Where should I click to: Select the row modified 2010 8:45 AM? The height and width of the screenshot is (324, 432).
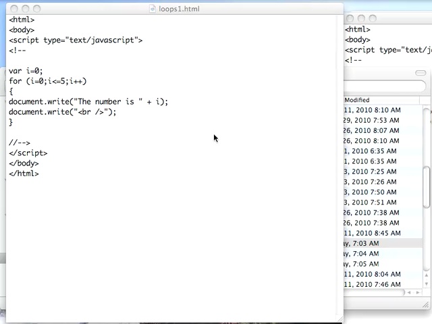[x=383, y=233]
